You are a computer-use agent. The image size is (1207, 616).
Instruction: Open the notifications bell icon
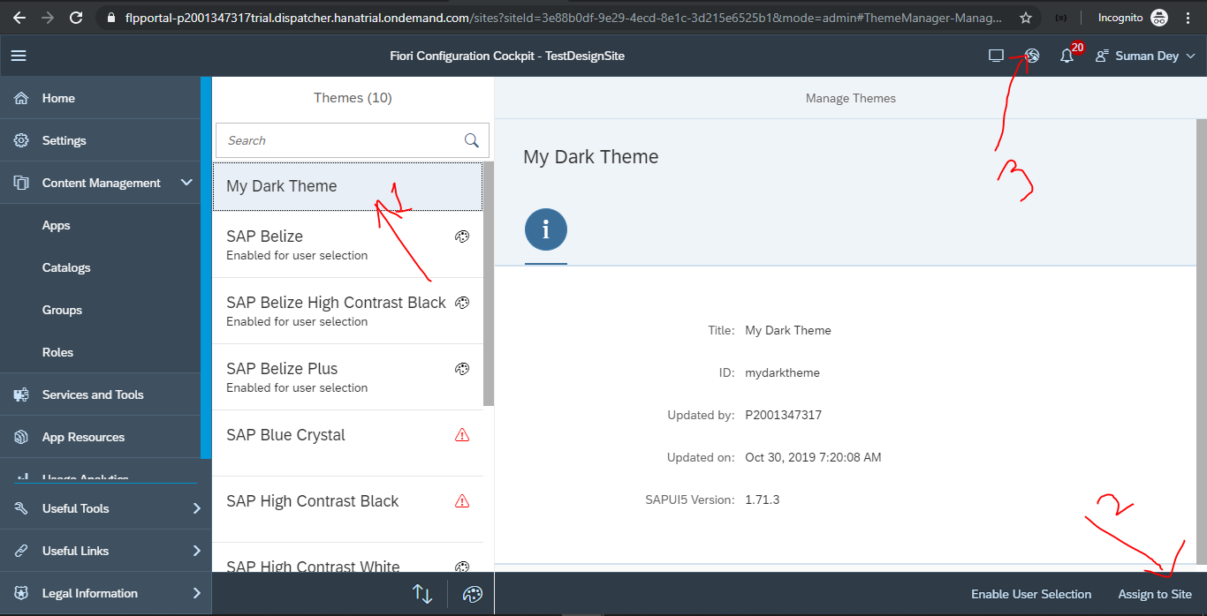click(x=1067, y=56)
